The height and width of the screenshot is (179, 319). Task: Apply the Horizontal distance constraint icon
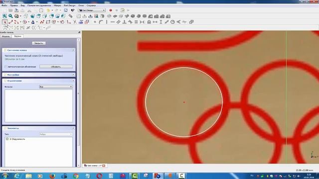pyautogui.click(x=155, y=22)
